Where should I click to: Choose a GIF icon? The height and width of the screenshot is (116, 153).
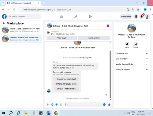61,105
